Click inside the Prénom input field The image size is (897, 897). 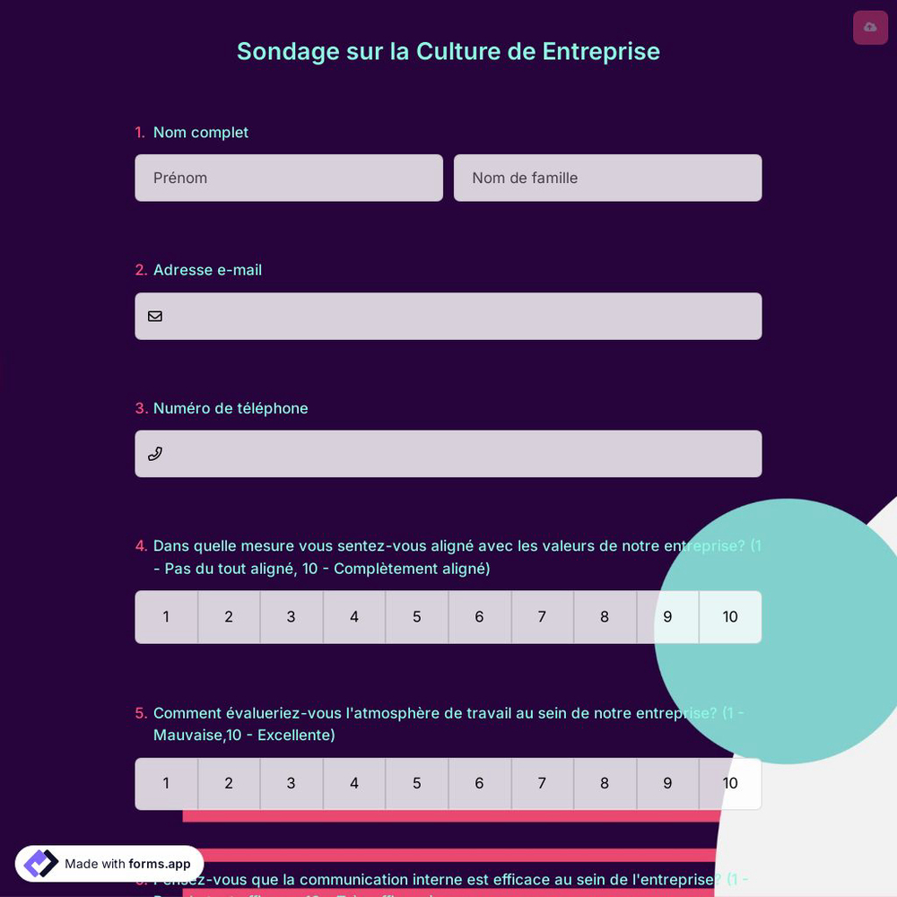click(x=289, y=178)
